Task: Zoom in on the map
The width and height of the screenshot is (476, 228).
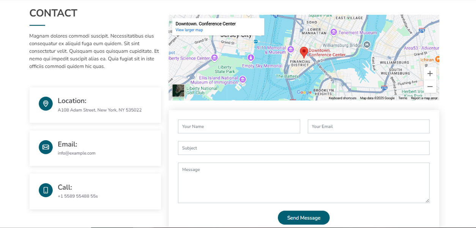Action: click(430, 74)
